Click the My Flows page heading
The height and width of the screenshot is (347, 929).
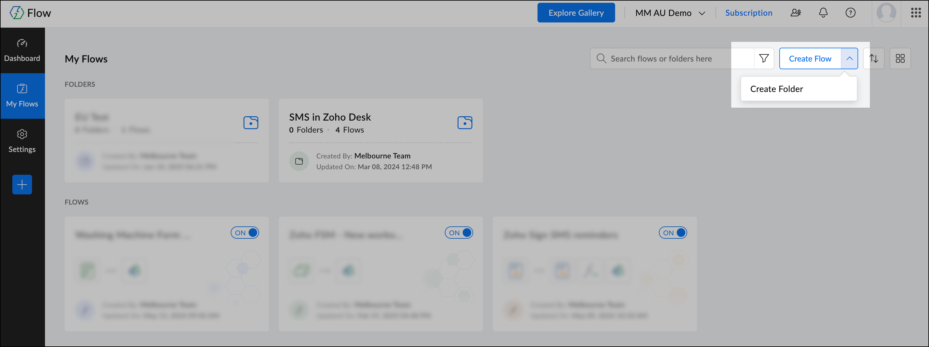coord(86,59)
